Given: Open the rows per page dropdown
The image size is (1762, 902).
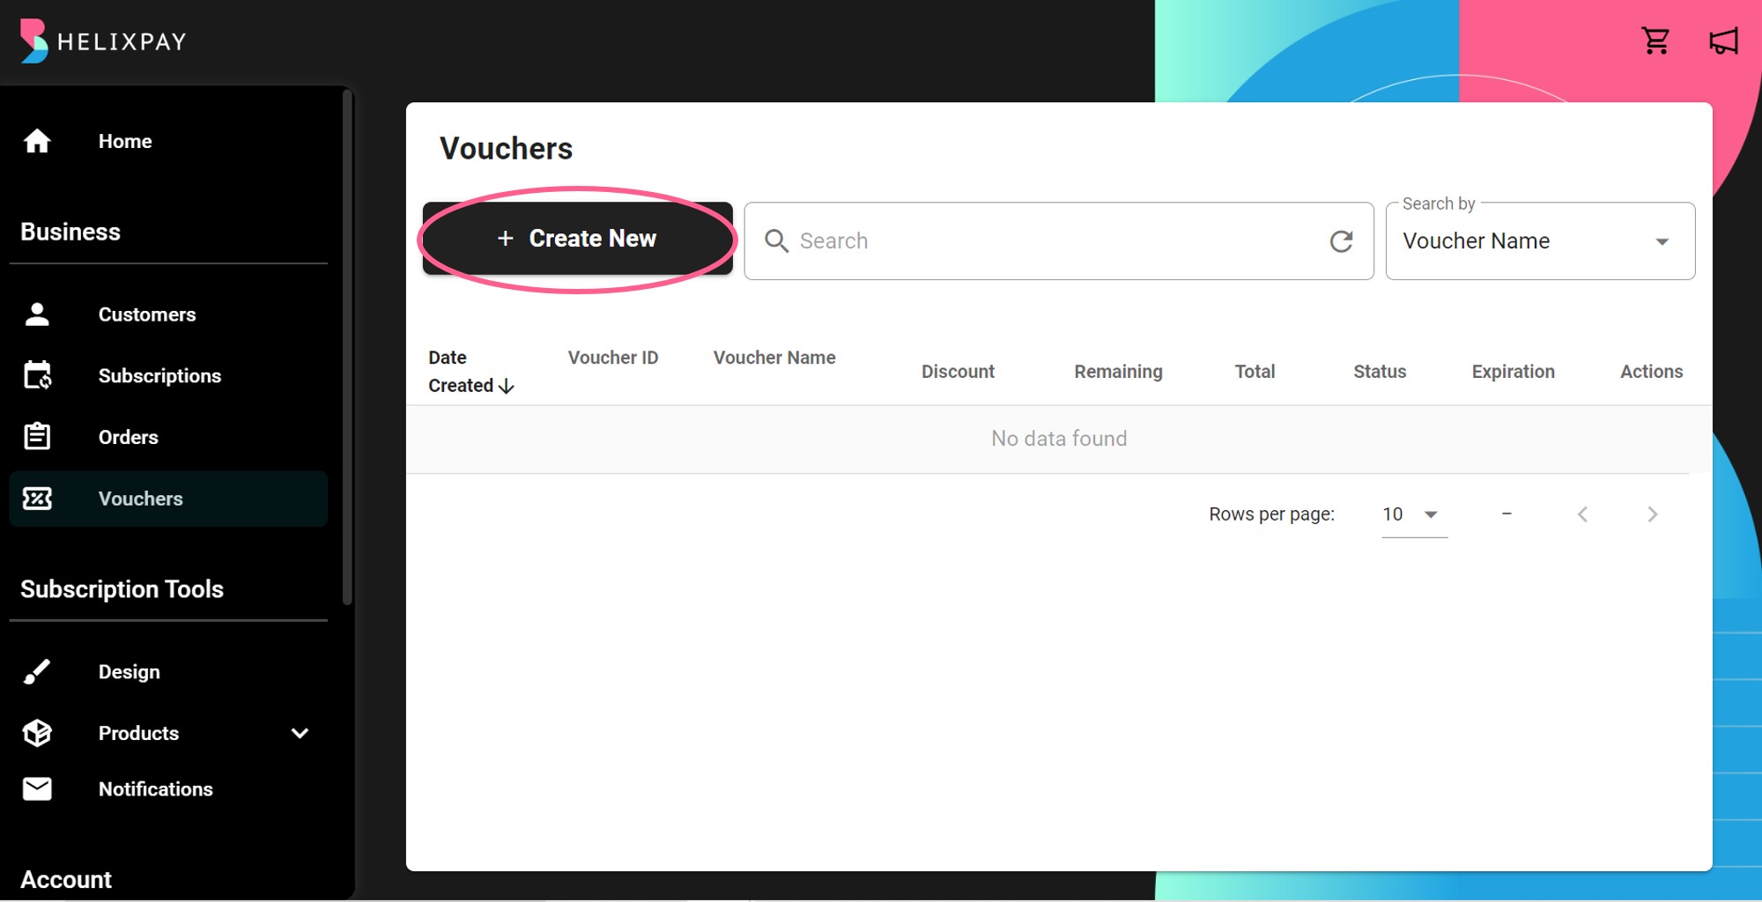Looking at the screenshot, I should pos(1414,514).
